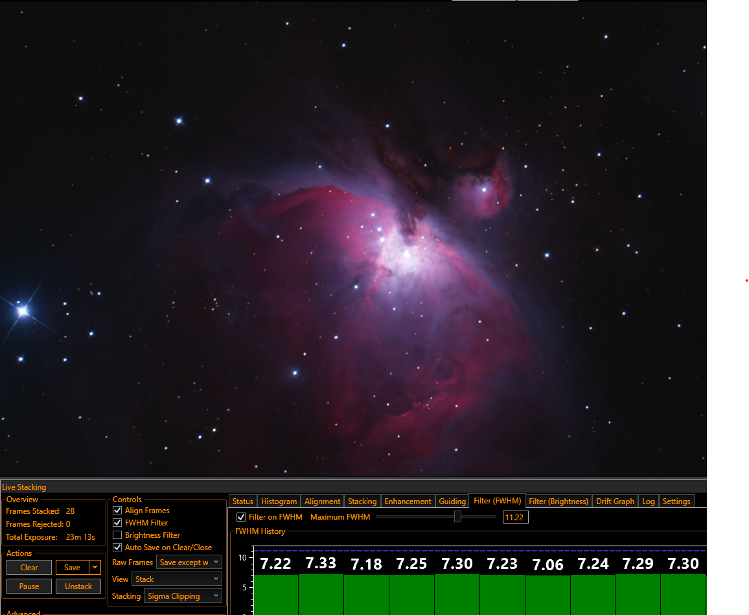Screen dimensions: 749x615
Task: Click the FWHM history bar labeled 7.23
Action: [x=503, y=594]
